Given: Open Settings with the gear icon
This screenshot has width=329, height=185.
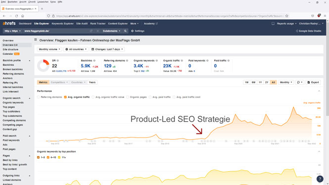Looking at the screenshot, I should 138,31.
